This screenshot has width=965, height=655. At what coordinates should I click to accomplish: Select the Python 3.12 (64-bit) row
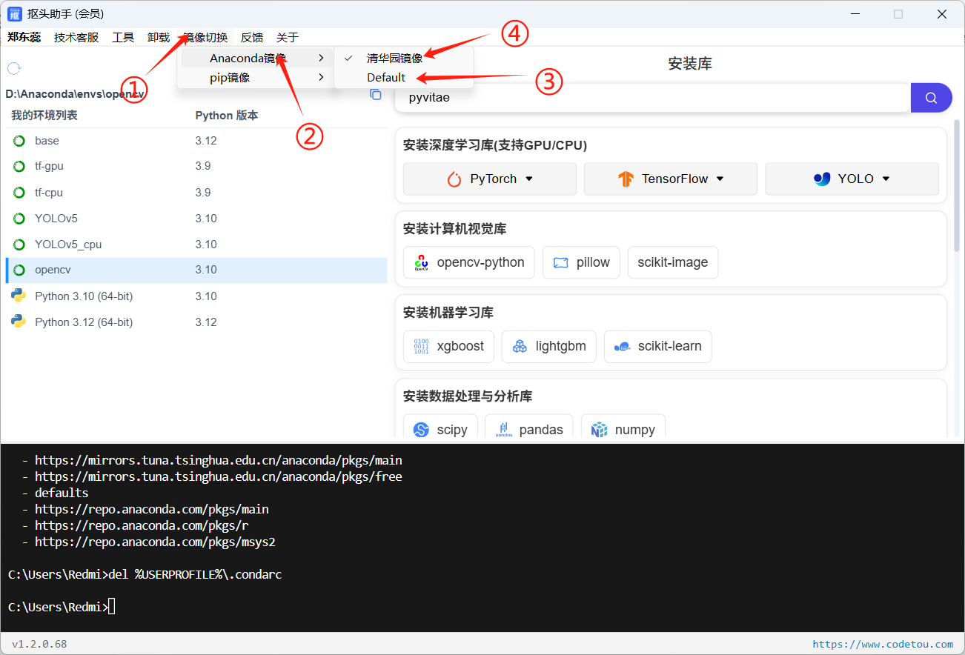pyautogui.click(x=196, y=322)
